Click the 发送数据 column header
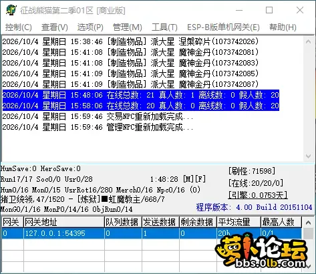 click(x=160, y=222)
